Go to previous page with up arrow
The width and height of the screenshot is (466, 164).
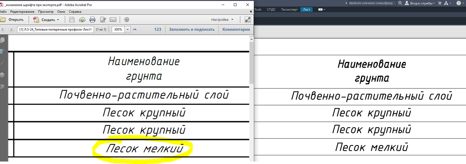coord(3,29)
